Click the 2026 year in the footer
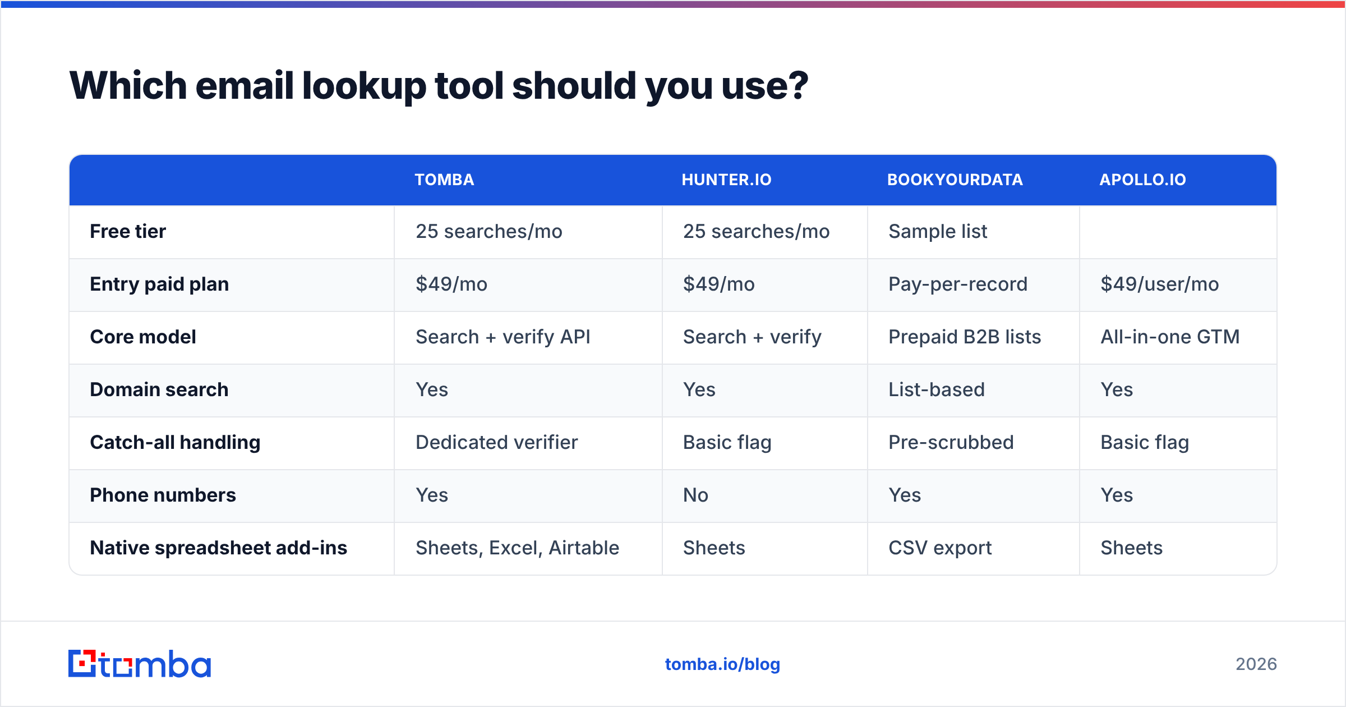Viewport: 1346px width, 707px height. click(1256, 664)
